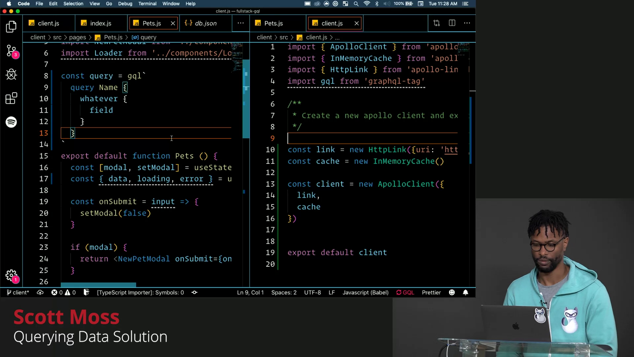
Task: Expand the breadcrumb dropdown for query symbol
Action: coord(149,37)
